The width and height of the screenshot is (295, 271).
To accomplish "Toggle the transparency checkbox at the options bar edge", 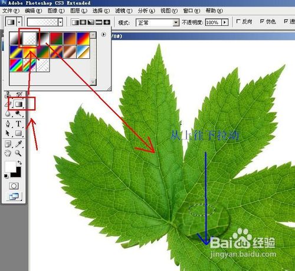I will pyautogui.click(x=286, y=21).
